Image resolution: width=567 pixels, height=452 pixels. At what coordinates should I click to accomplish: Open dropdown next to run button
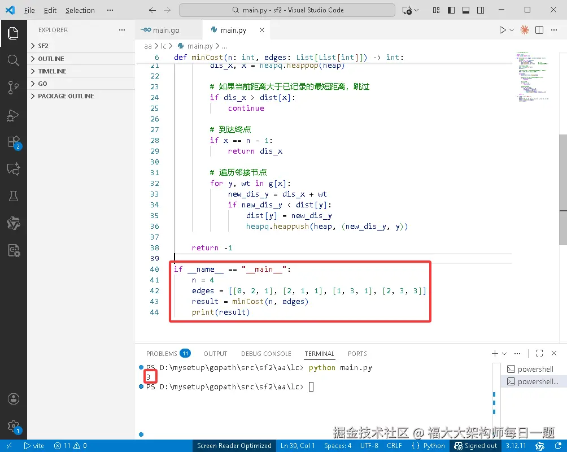[512, 30]
